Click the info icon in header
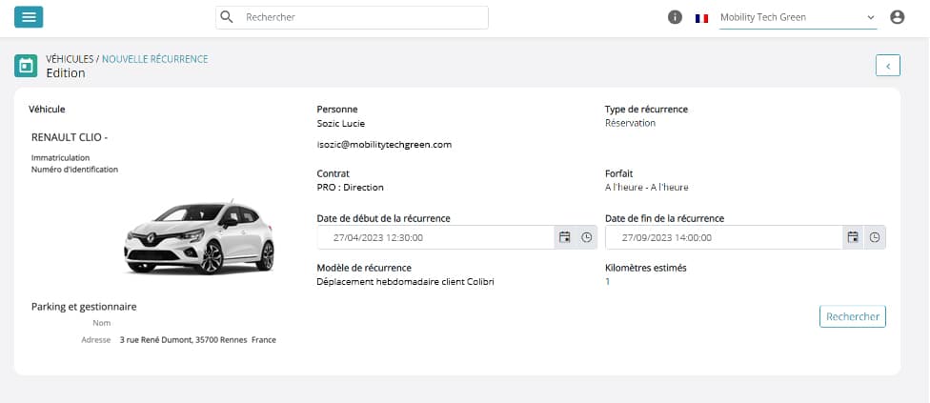The width and height of the screenshot is (930, 403). [675, 17]
